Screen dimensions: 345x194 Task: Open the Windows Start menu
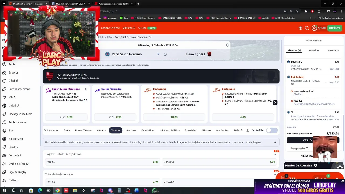[5, 190]
